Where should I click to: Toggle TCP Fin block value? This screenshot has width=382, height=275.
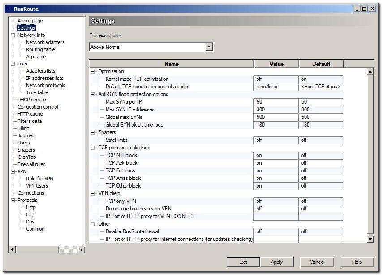click(x=276, y=170)
